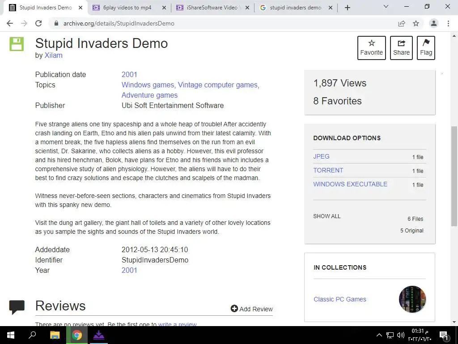Click the green floppy disk software icon

(x=17, y=44)
